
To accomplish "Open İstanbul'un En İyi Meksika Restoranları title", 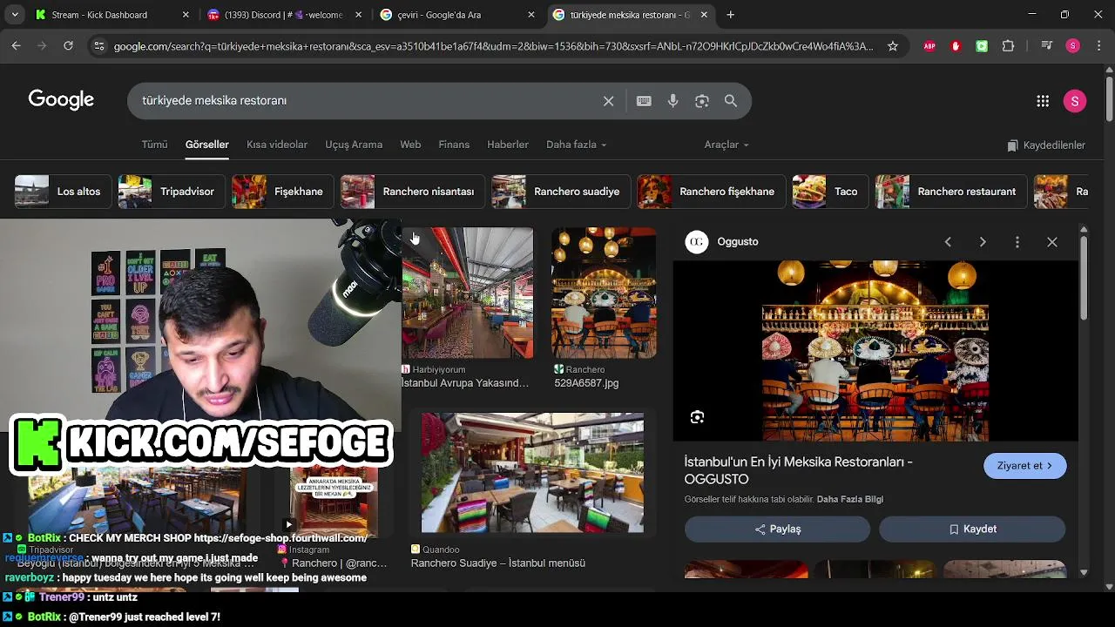I will pos(798,470).
